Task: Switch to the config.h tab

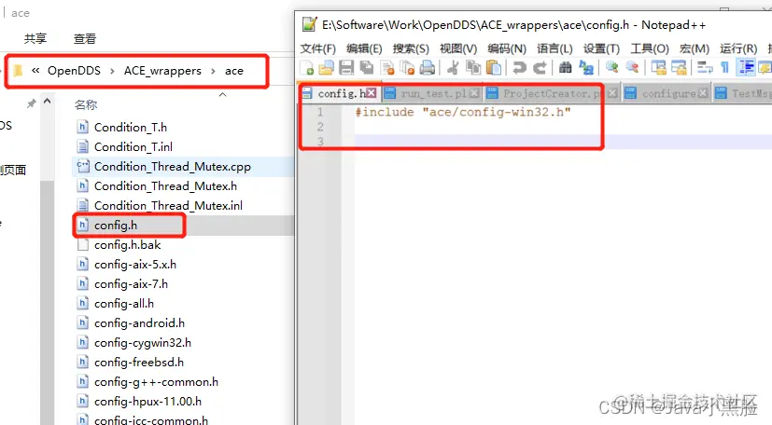Action: tap(342, 93)
